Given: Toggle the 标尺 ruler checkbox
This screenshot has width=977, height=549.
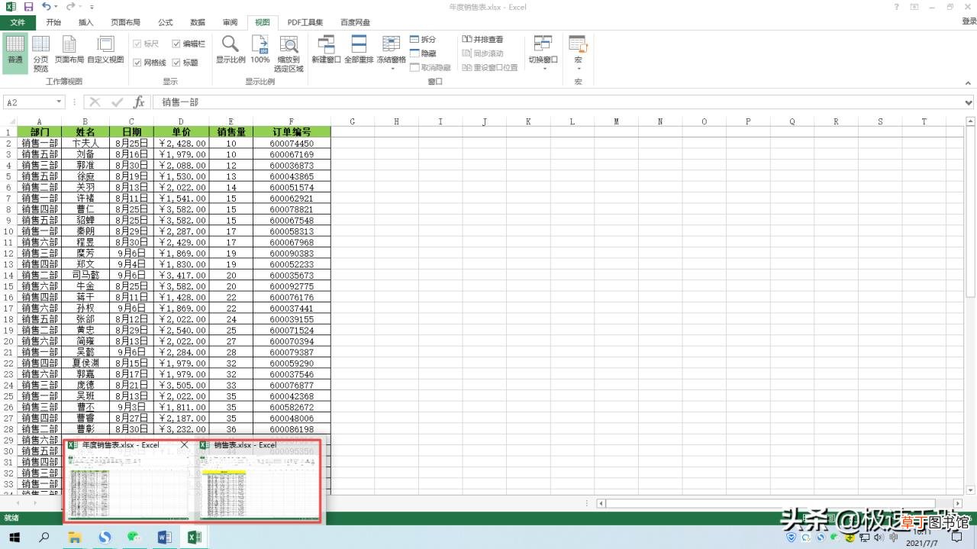Looking at the screenshot, I should pos(137,44).
